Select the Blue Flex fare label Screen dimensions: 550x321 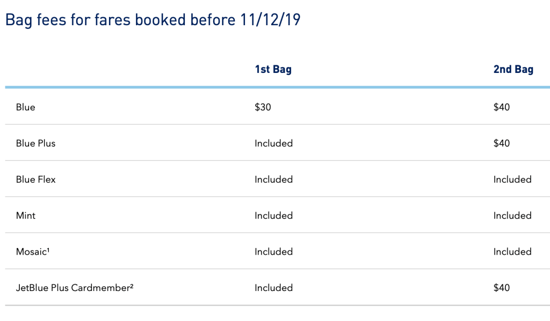36,180
